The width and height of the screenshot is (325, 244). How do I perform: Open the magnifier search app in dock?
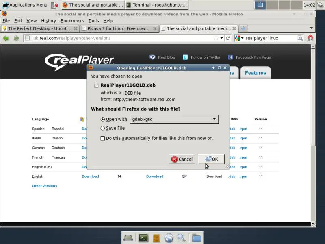click(182, 238)
